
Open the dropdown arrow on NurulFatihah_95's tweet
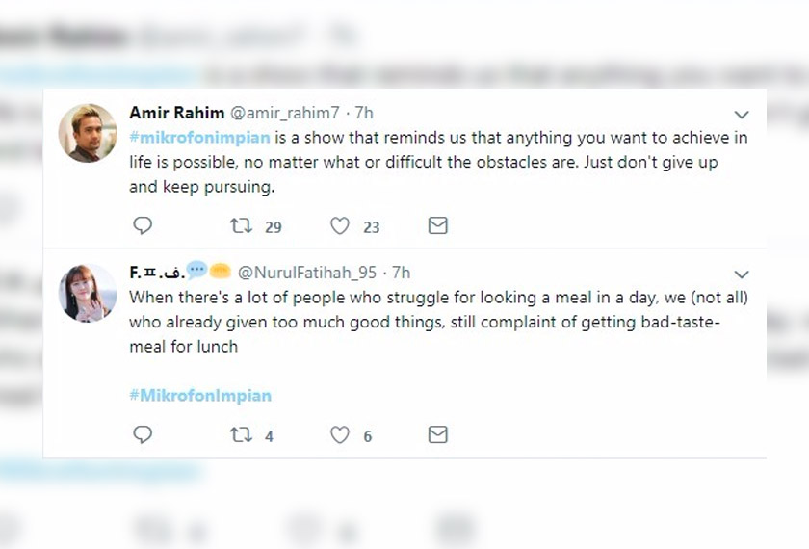(x=742, y=274)
